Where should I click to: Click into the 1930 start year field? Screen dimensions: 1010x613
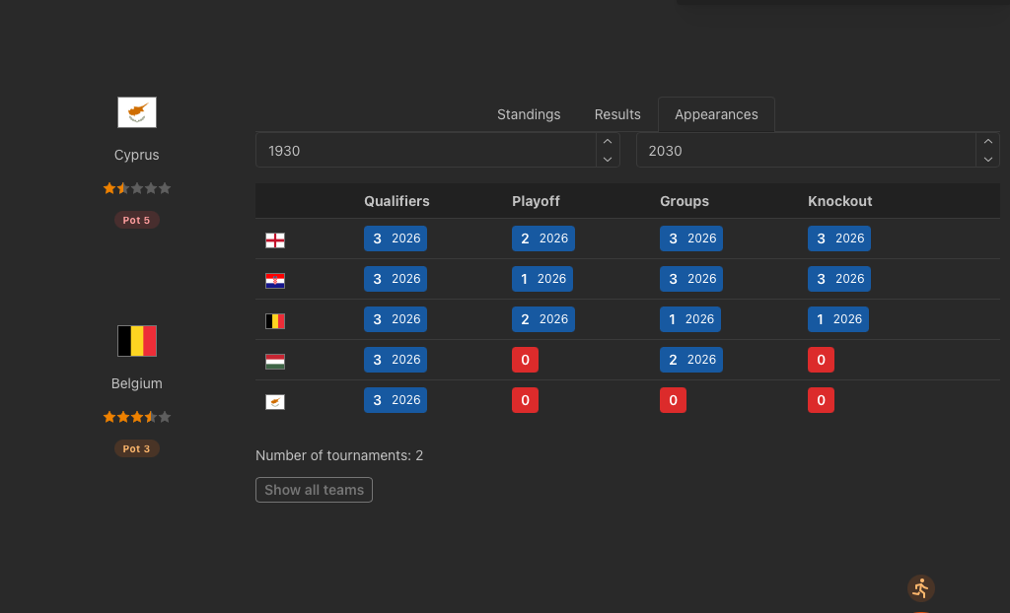pyautogui.click(x=424, y=151)
